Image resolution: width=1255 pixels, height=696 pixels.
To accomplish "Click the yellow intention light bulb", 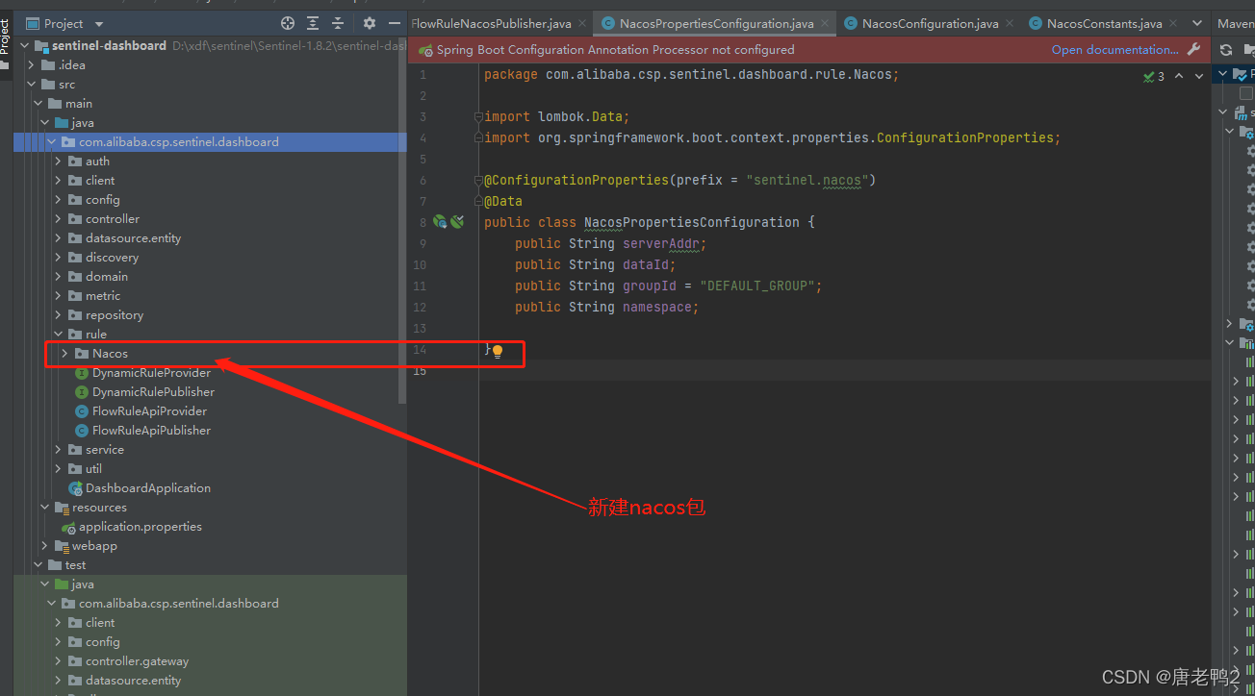I will pos(498,352).
